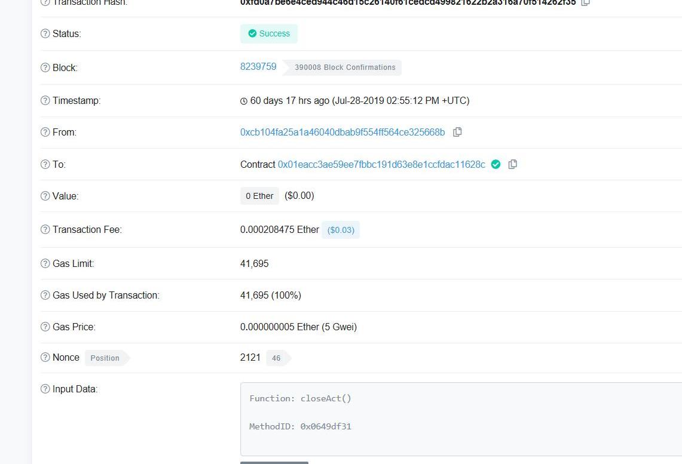Click the help icon beside Transaction Fee
Image resolution: width=682 pixels, height=464 pixels.
pos(45,229)
